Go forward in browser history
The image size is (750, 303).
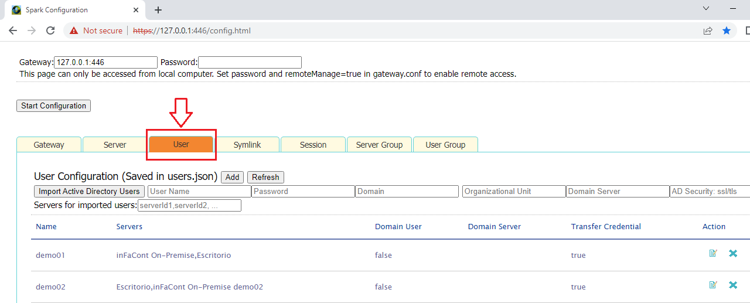[32, 30]
